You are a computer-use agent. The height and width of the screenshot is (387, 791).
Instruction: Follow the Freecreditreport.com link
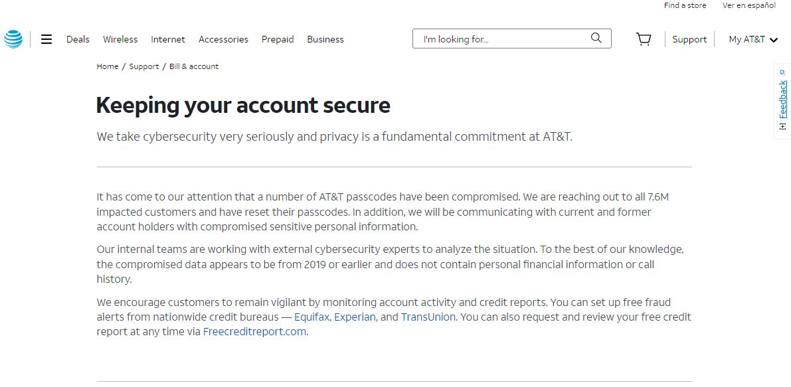click(254, 331)
